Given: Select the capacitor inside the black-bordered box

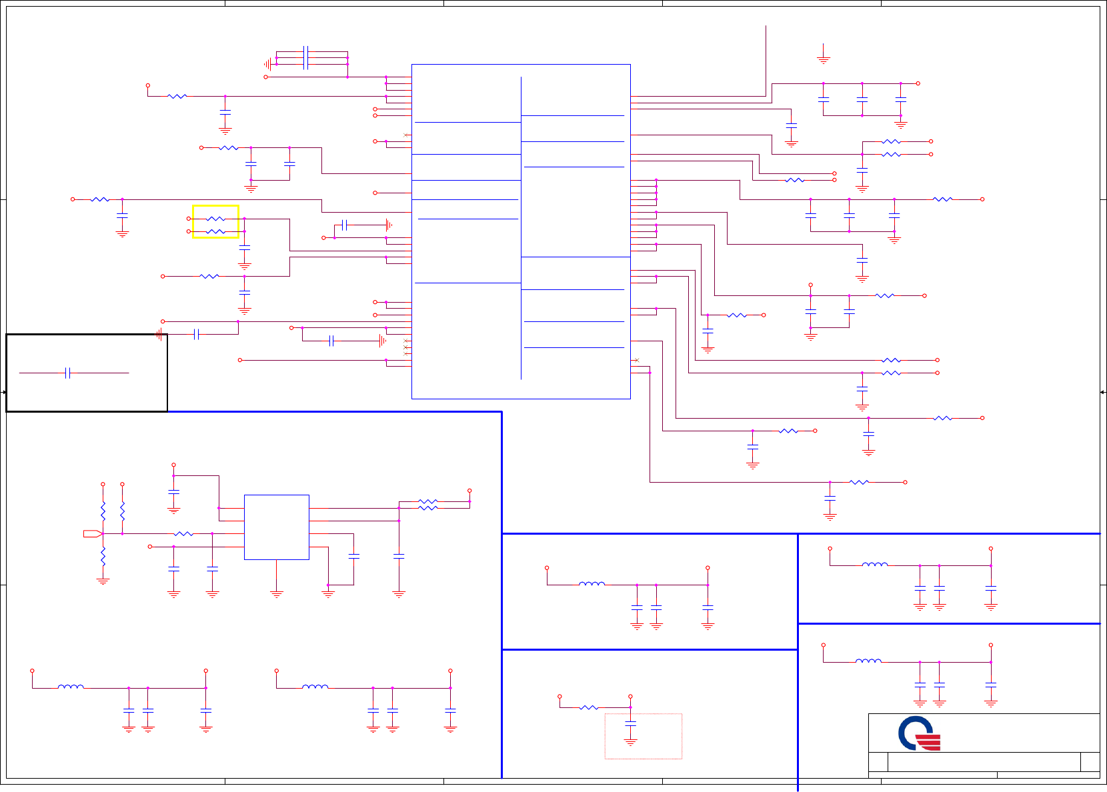Looking at the screenshot, I should [68, 373].
